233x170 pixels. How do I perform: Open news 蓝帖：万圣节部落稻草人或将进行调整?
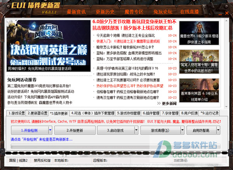[x=125, y=59]
